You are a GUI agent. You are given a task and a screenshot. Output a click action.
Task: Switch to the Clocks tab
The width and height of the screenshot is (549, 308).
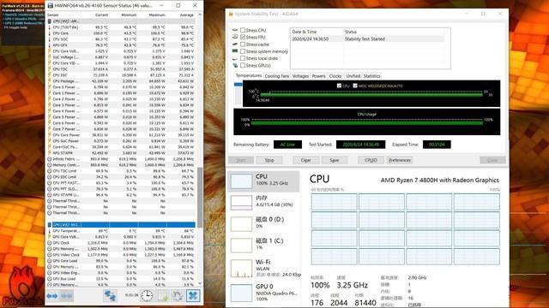point(335,76)
